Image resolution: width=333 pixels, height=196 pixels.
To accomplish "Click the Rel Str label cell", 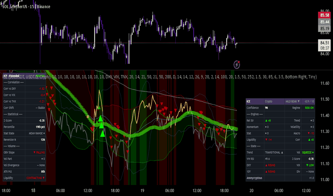I will click(255, 120).
